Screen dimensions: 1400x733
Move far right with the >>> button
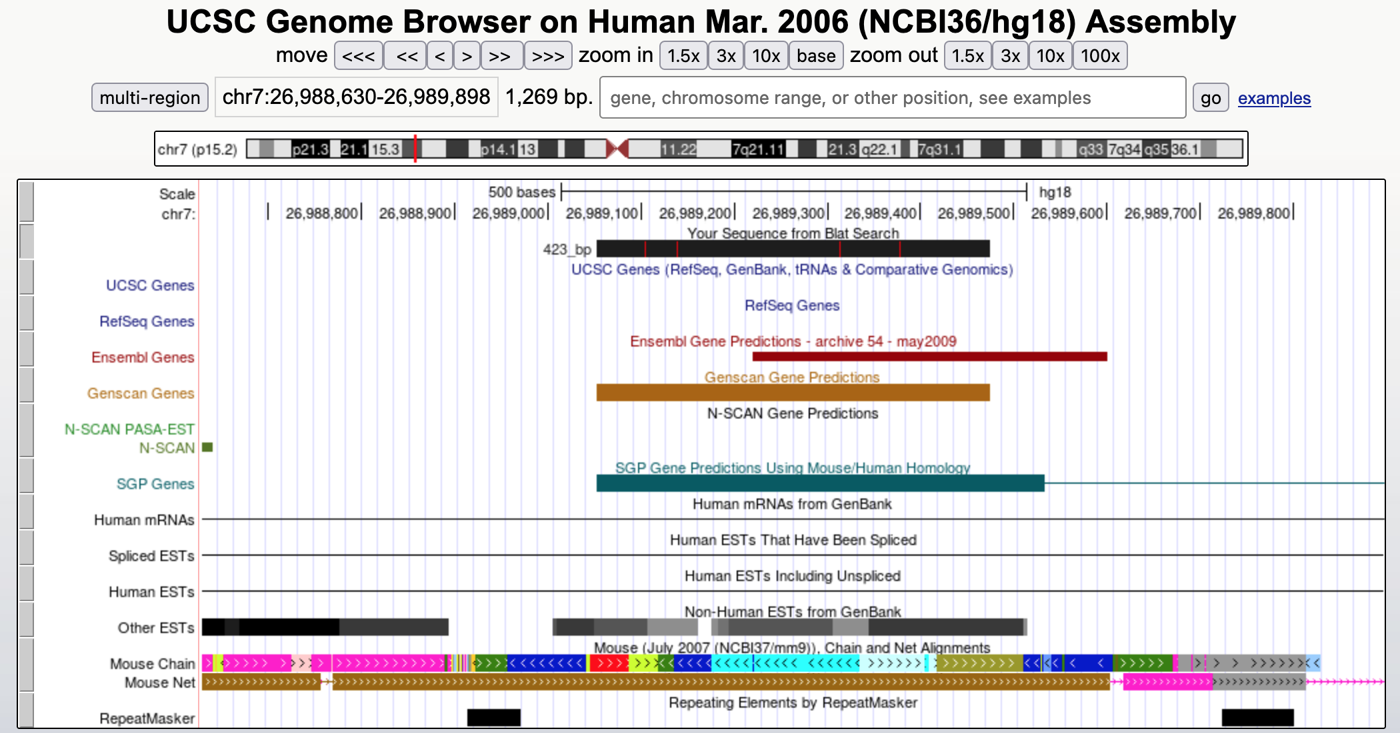click(548, 56)
